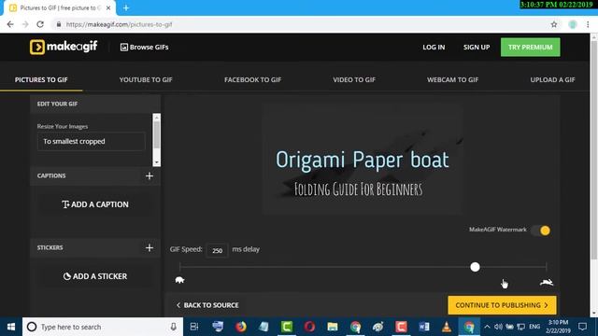The width and height of the screenshot is (598, 336).
Task: Click the edit panel scrollbar up arrow
Action: pyautogui.click(x=156, y=118)
